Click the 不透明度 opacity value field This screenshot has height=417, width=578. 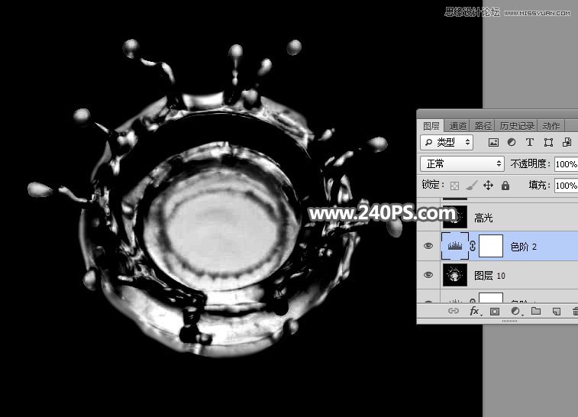pyautogui.click(x=567, y=164)
